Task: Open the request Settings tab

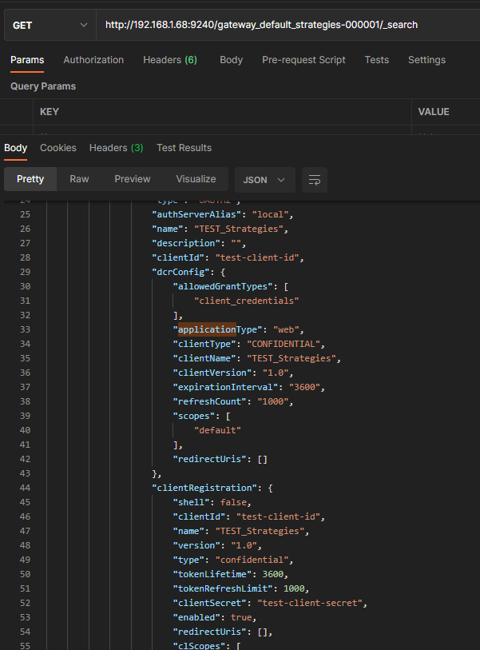Action: pos(426,60)
